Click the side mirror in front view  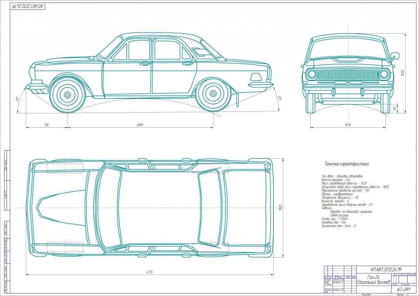point(394,55)
